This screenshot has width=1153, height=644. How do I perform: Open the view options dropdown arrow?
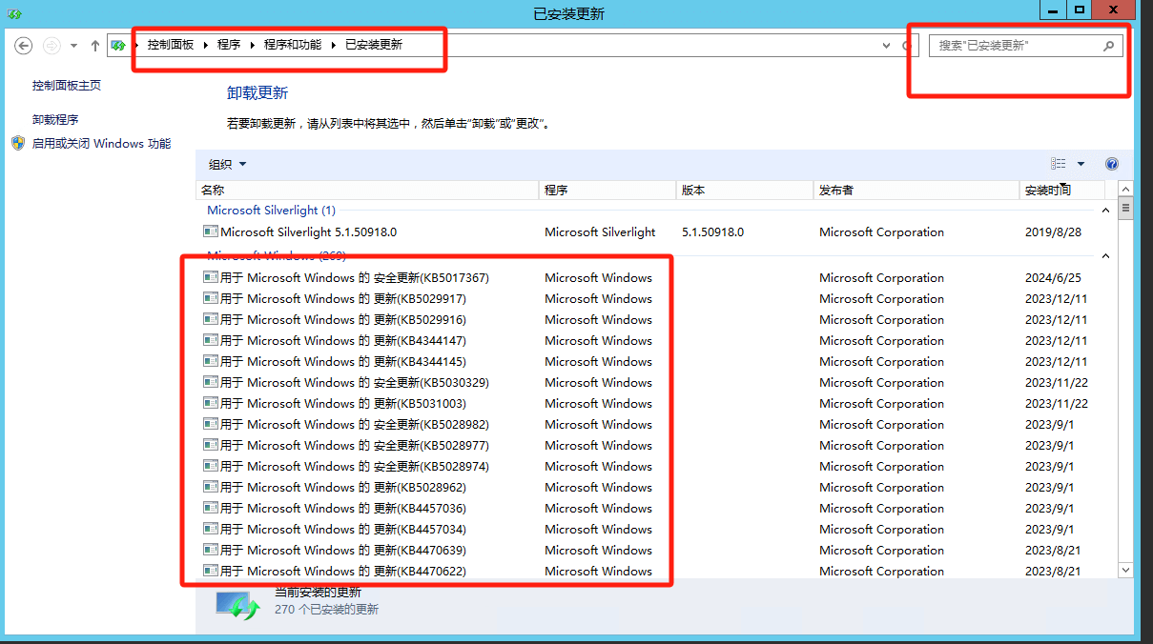tap(1081, 164)
